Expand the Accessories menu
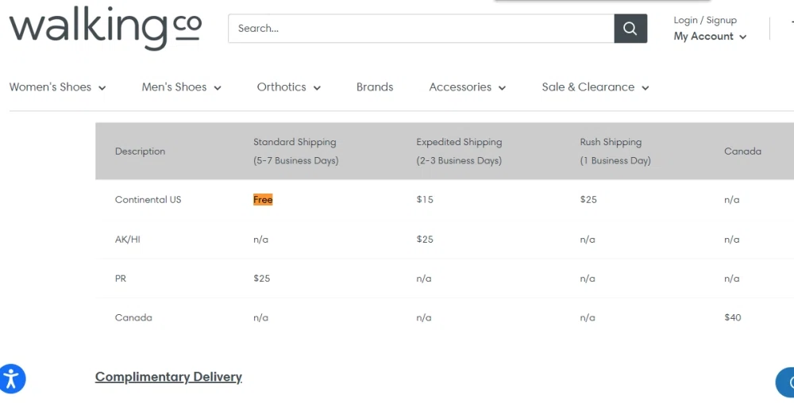 coord(467,87)
